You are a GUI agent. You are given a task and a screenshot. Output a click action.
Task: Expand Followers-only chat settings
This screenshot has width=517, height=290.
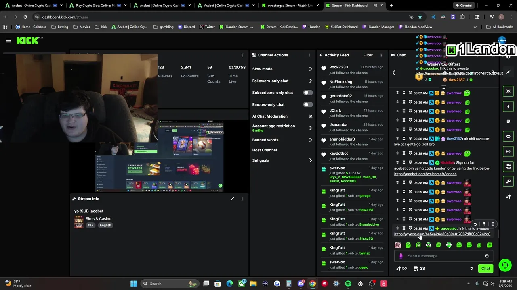[311, 81]
